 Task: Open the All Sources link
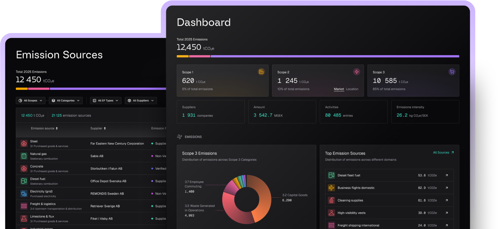[443, 153]
